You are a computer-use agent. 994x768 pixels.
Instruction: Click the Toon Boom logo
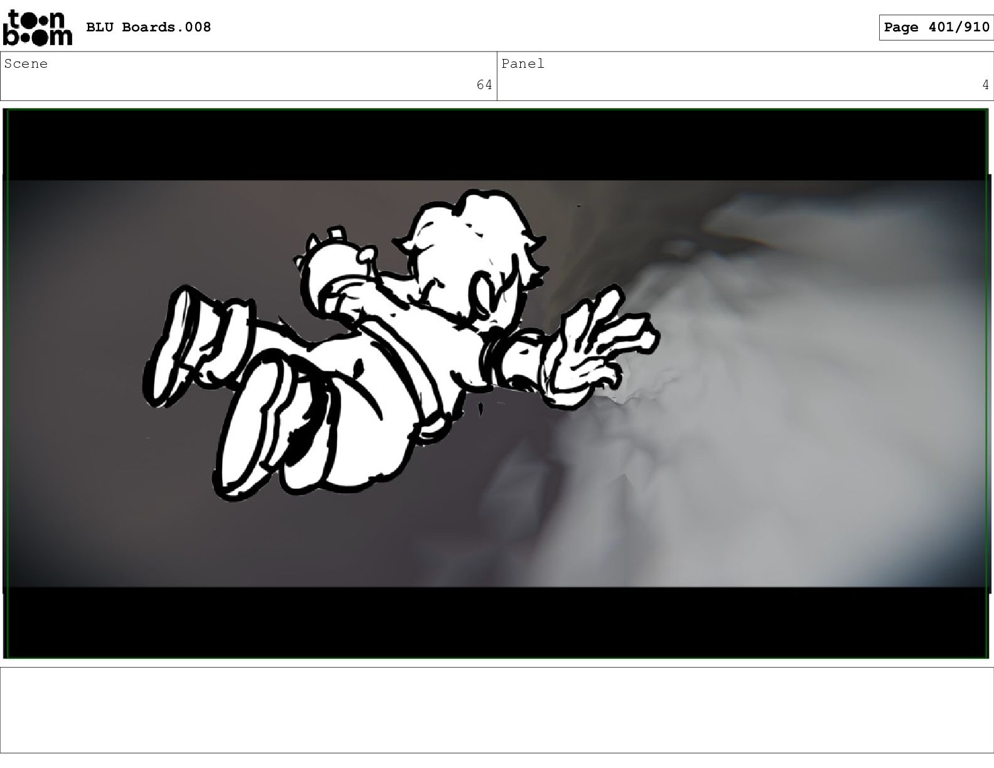coord(38,28)
